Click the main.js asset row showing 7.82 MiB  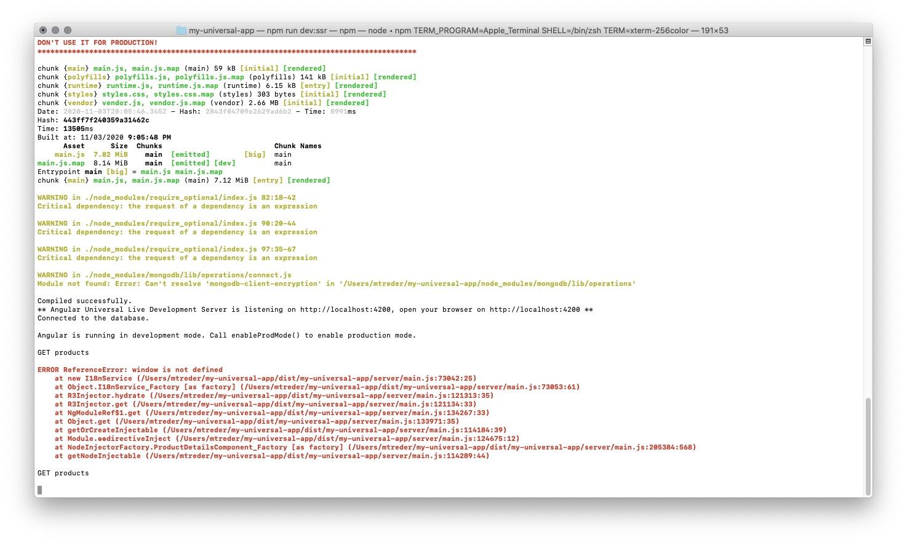pyautogui.click(x=173, y=154)
